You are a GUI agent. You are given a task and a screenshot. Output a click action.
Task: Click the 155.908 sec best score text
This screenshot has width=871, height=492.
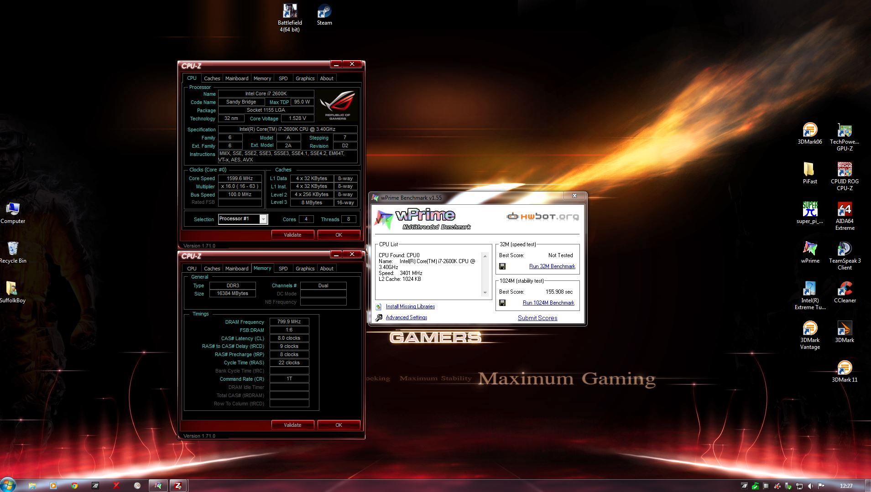coord(559,292)
